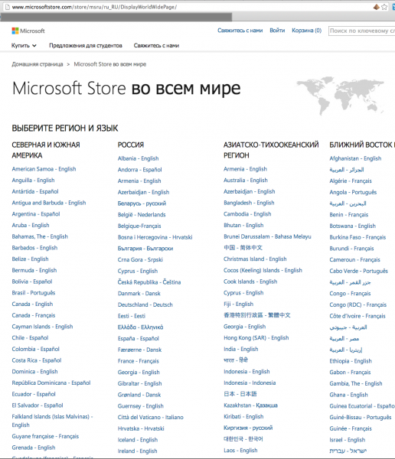Select Guyane française - Français
Viewport: 395px width, 459px height.
coord(45,436)
